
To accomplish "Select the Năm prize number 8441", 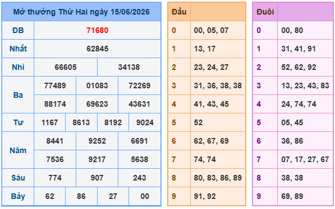I will (55, 141).
